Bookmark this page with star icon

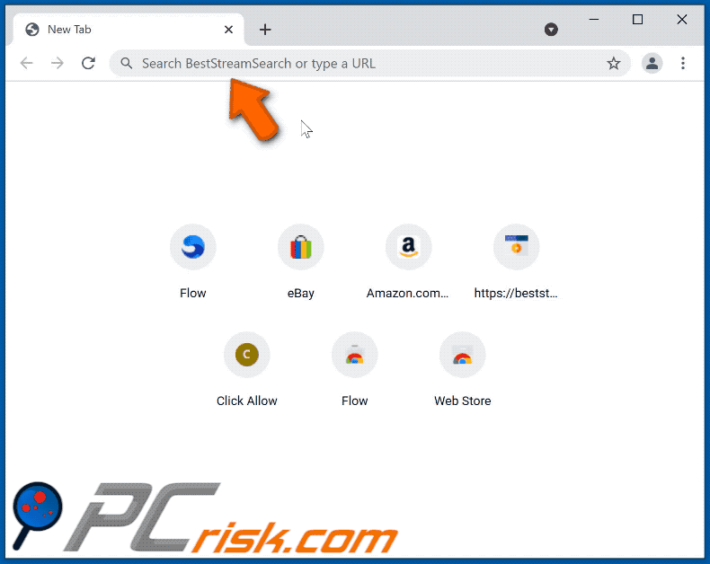pyautogui.click(x=614, y=64)
